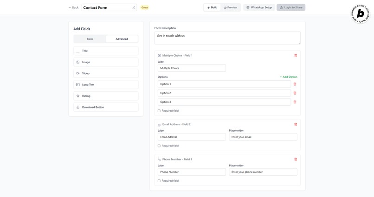Viewport: 374px width, 197px height.
Task: Toggle Required field for Multiple Choice
Action: 159,111
